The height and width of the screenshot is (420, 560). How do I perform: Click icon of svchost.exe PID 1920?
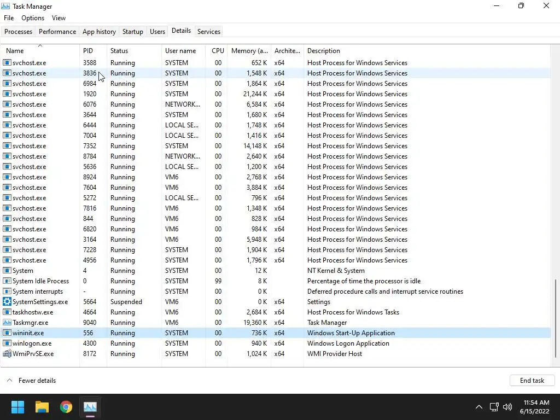[x=7, y=94]
